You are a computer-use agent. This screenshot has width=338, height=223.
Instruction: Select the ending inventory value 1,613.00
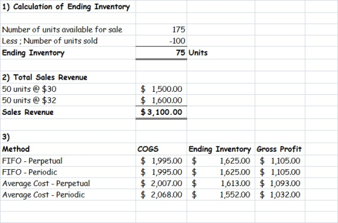[221, 183]
